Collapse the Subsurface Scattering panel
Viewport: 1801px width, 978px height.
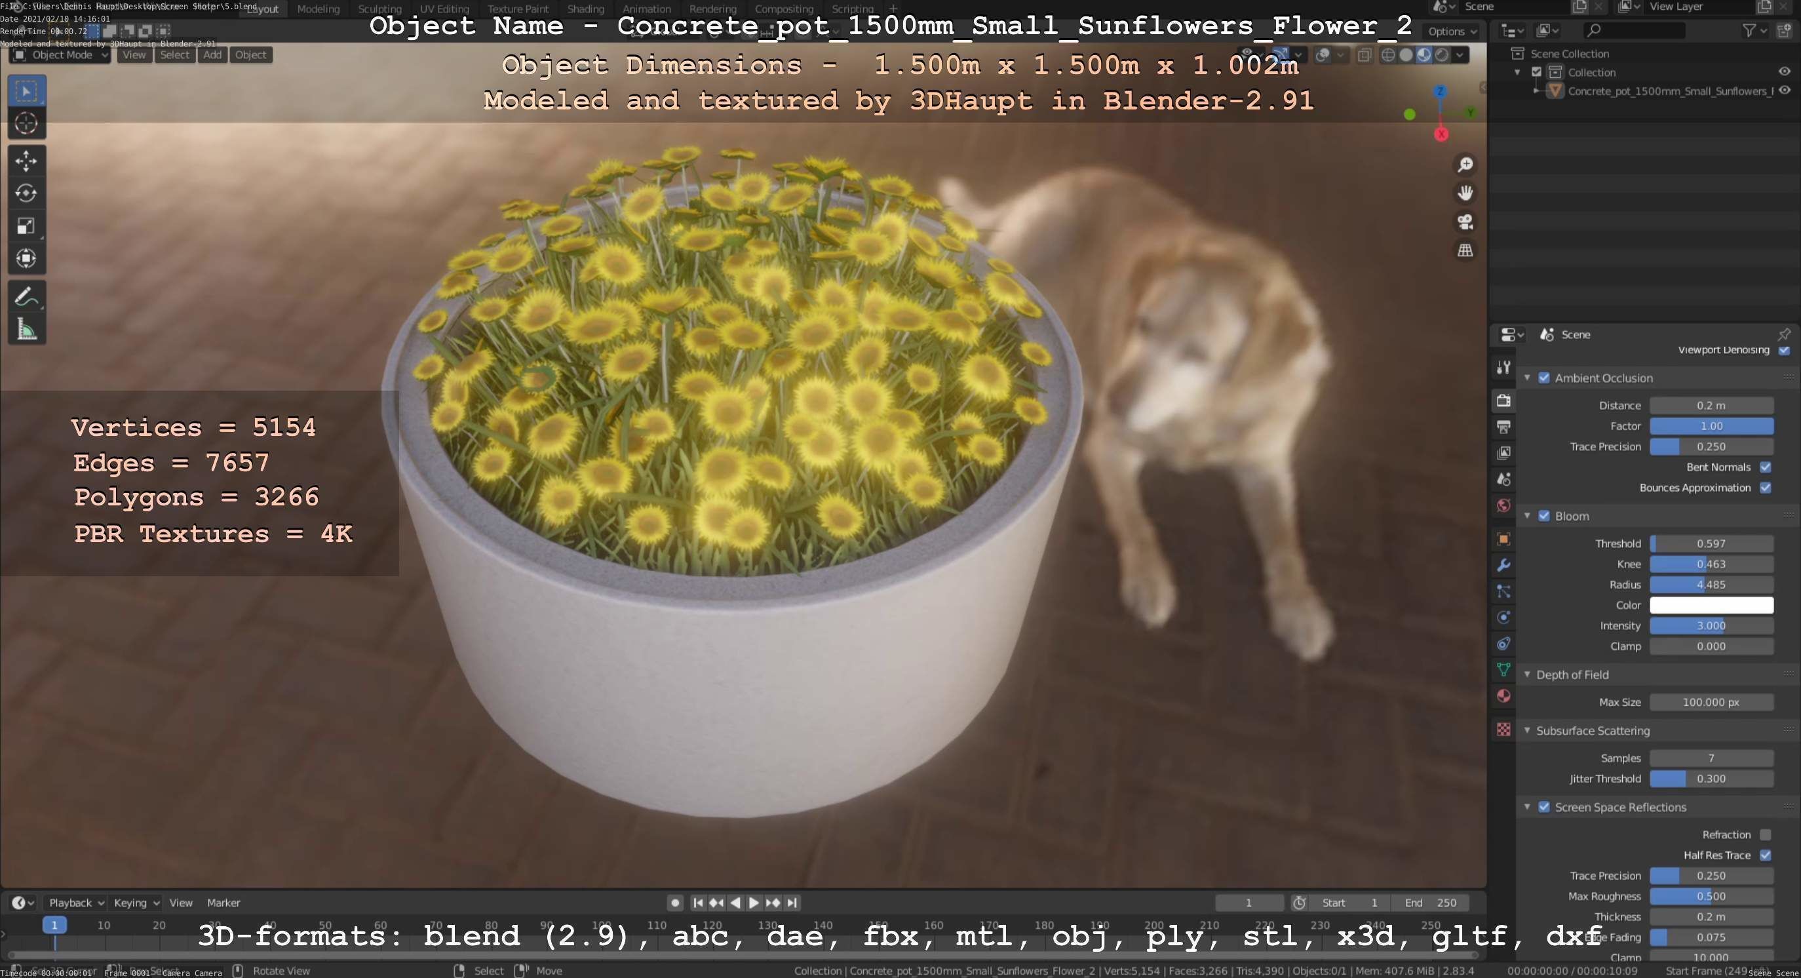coord(1527,730)
